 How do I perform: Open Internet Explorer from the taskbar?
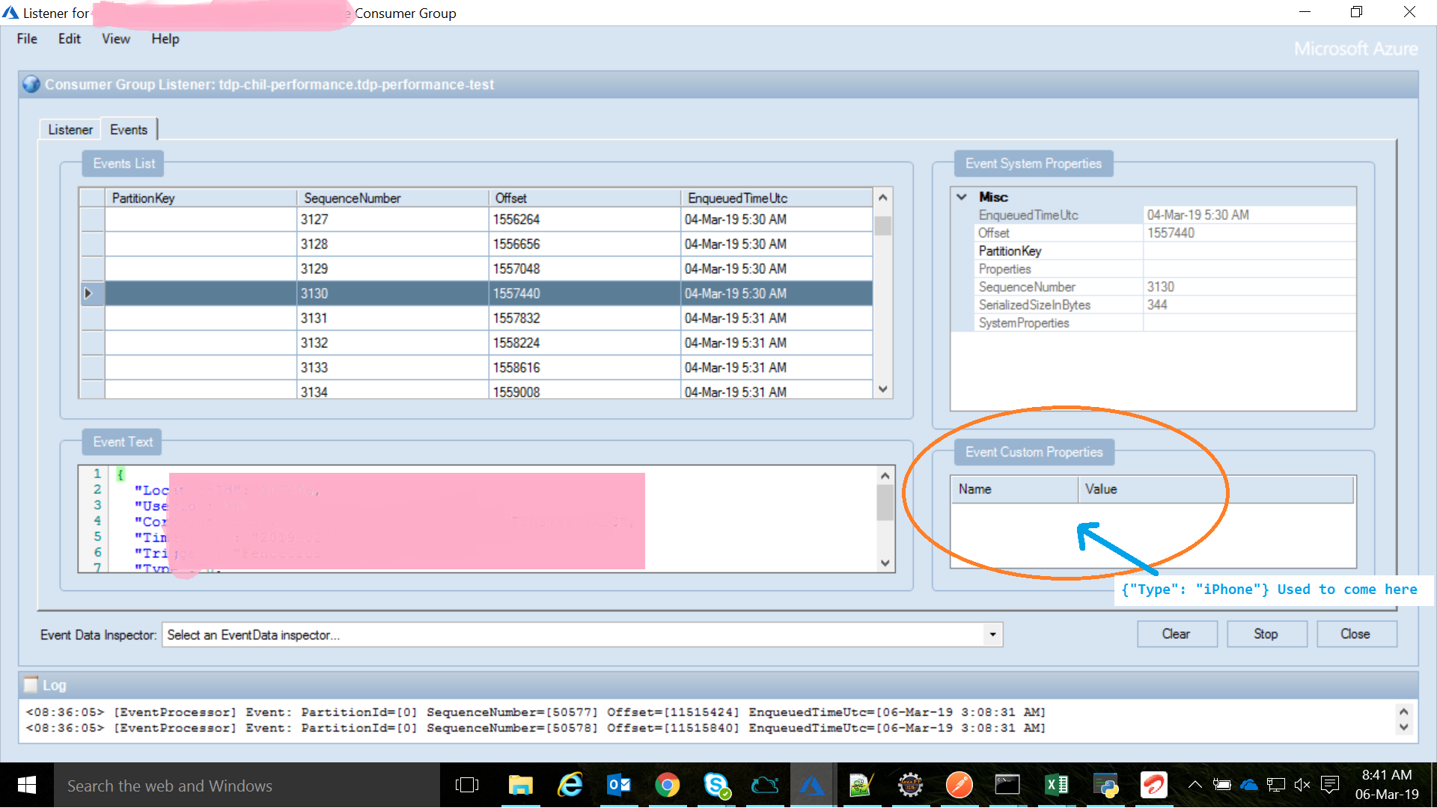[x=570, y=785]
